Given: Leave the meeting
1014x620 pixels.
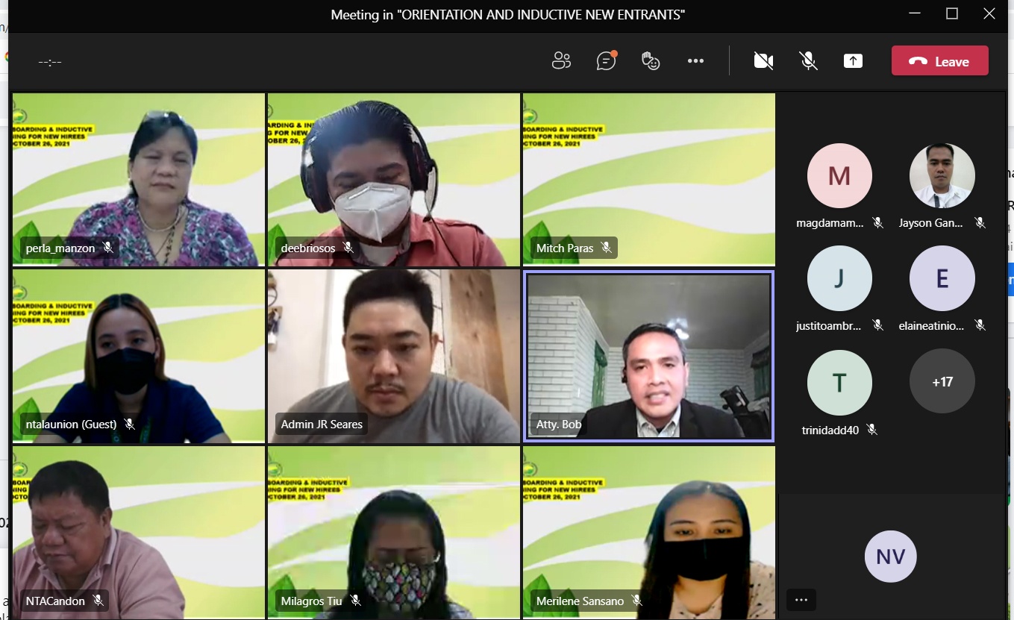Looking at the screenshot, I should click(939, 61).
